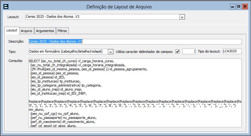
Task: Open the Filtros tab
Action: click(x=62, y=31)
